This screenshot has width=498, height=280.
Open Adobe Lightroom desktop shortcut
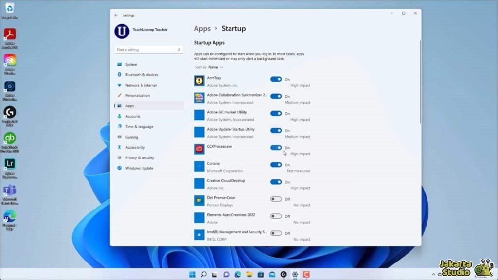coord(10,168)
